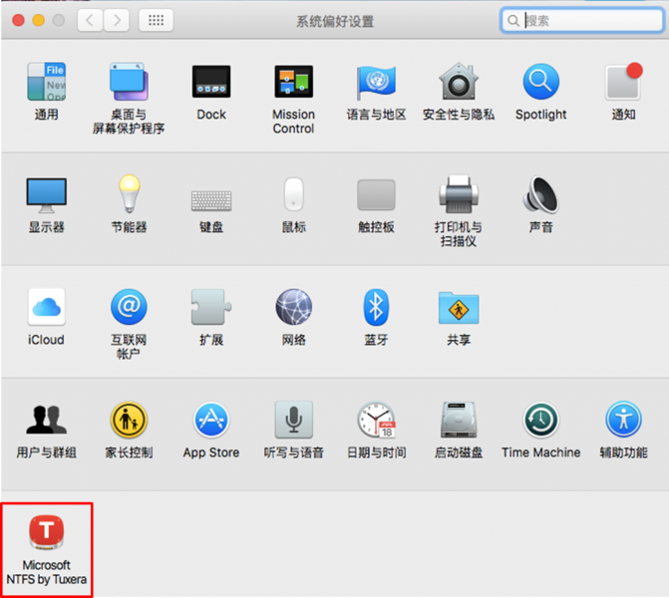Close the 系统偏好设置 window
The width and height of the screenshot is (669, 598).
pos(18,20)
